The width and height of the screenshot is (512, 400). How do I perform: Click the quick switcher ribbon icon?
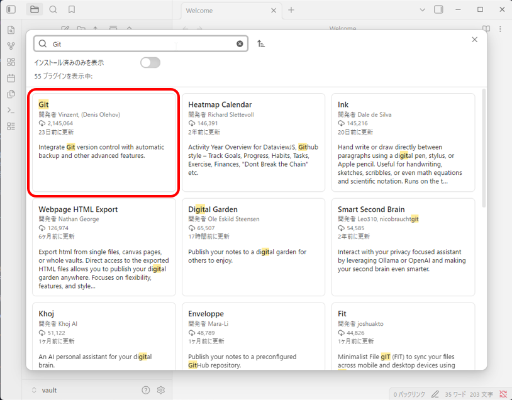(x=11, y=30)
